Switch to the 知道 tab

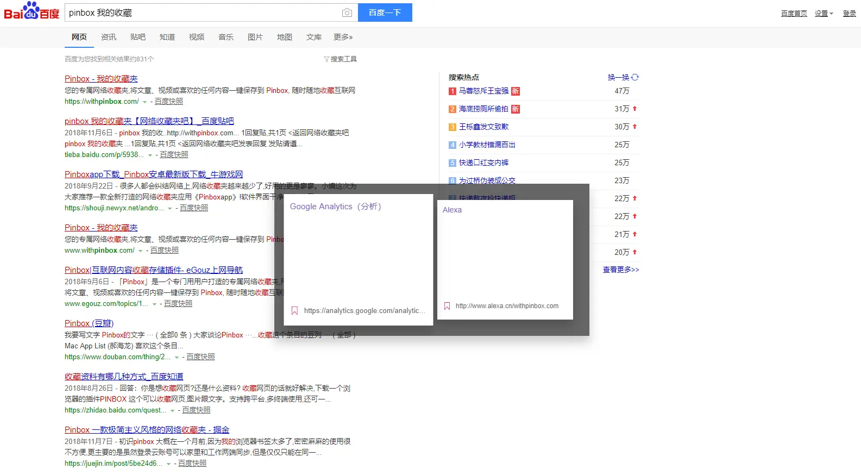[167, 37]
